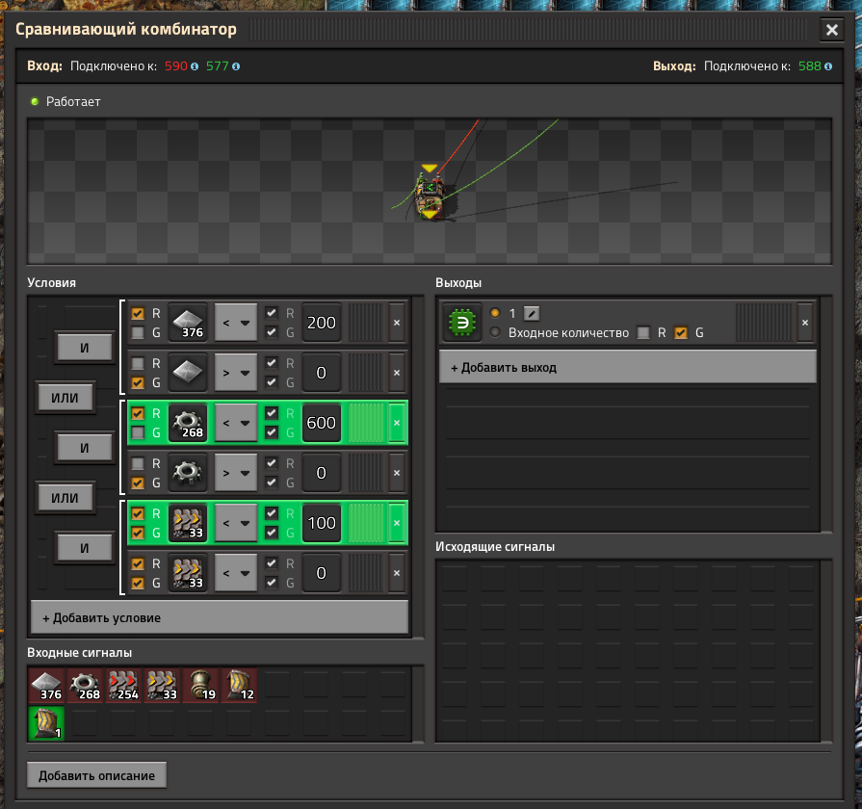Click pencil edit icon next to constant 1
Screen dimensions: 862x809
tap(531, 313)
